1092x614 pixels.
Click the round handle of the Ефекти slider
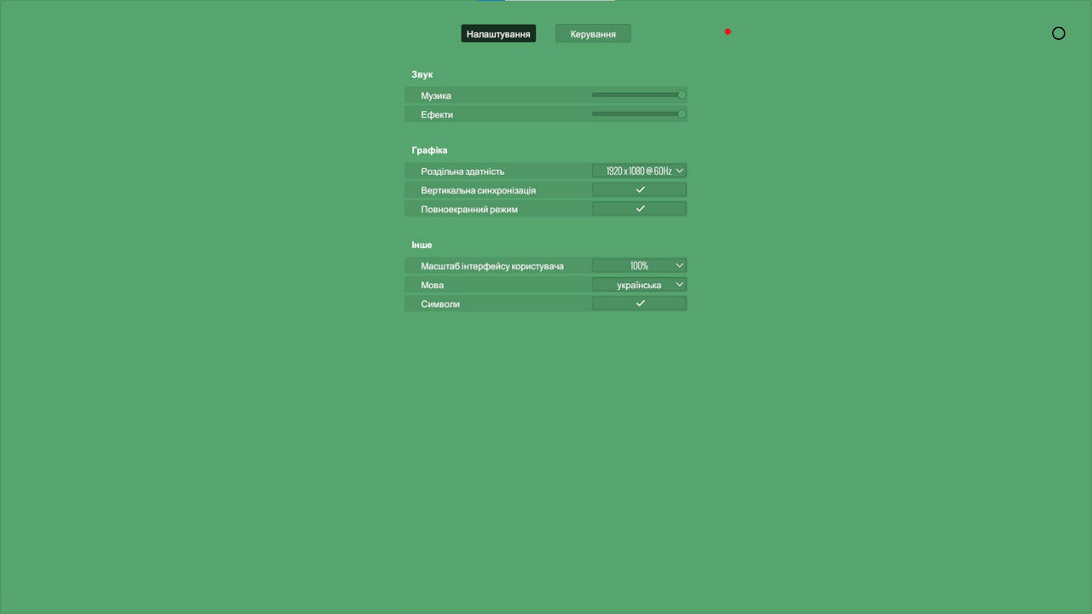[682, 114]
